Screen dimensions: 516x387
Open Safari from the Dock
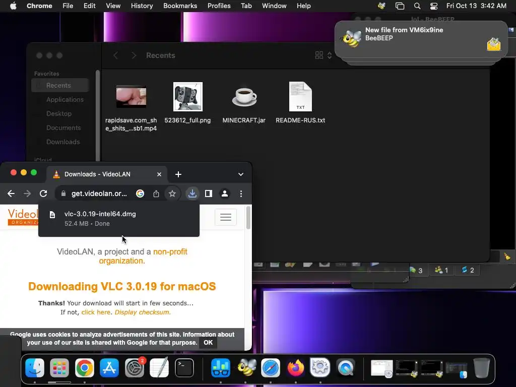271,367
